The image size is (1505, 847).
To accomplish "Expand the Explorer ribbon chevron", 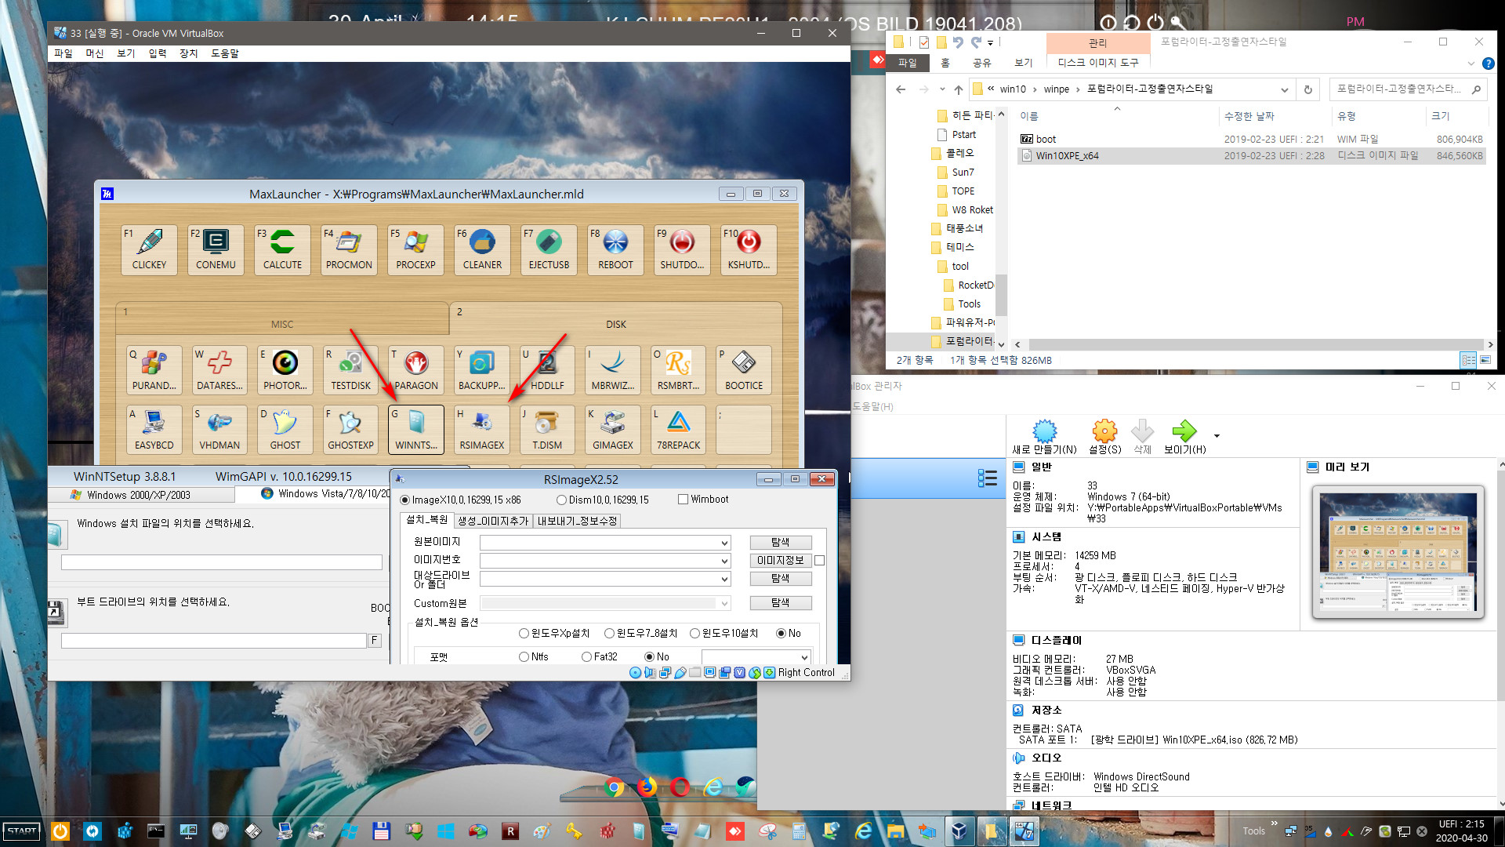I will 1471,64.
